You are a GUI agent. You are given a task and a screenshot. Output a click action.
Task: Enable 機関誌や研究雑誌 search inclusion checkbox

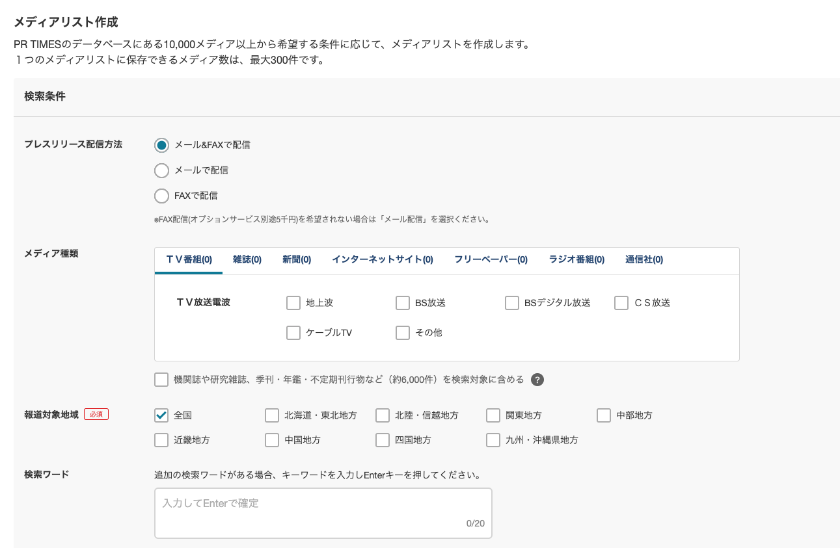click(x=161, y=380)
